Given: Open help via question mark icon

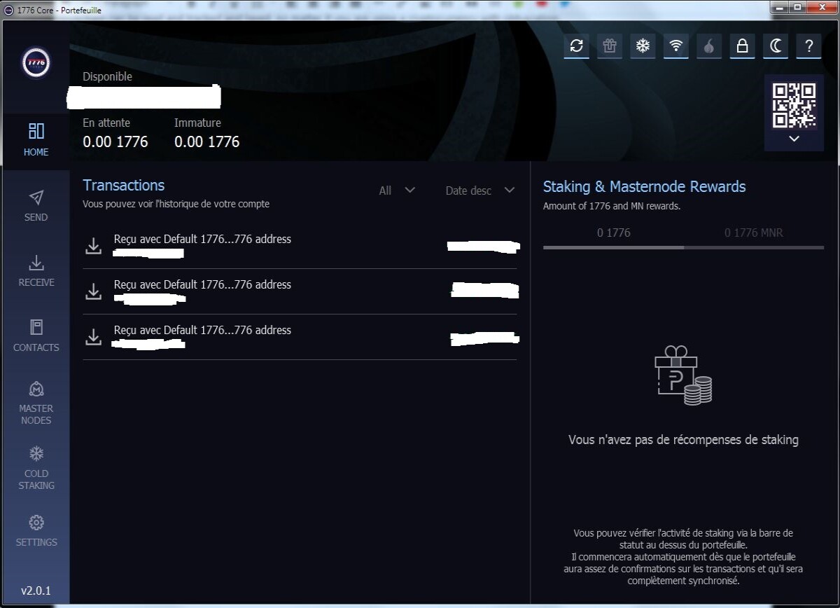Looking at the screenshot, I should [x=808, y=46].
